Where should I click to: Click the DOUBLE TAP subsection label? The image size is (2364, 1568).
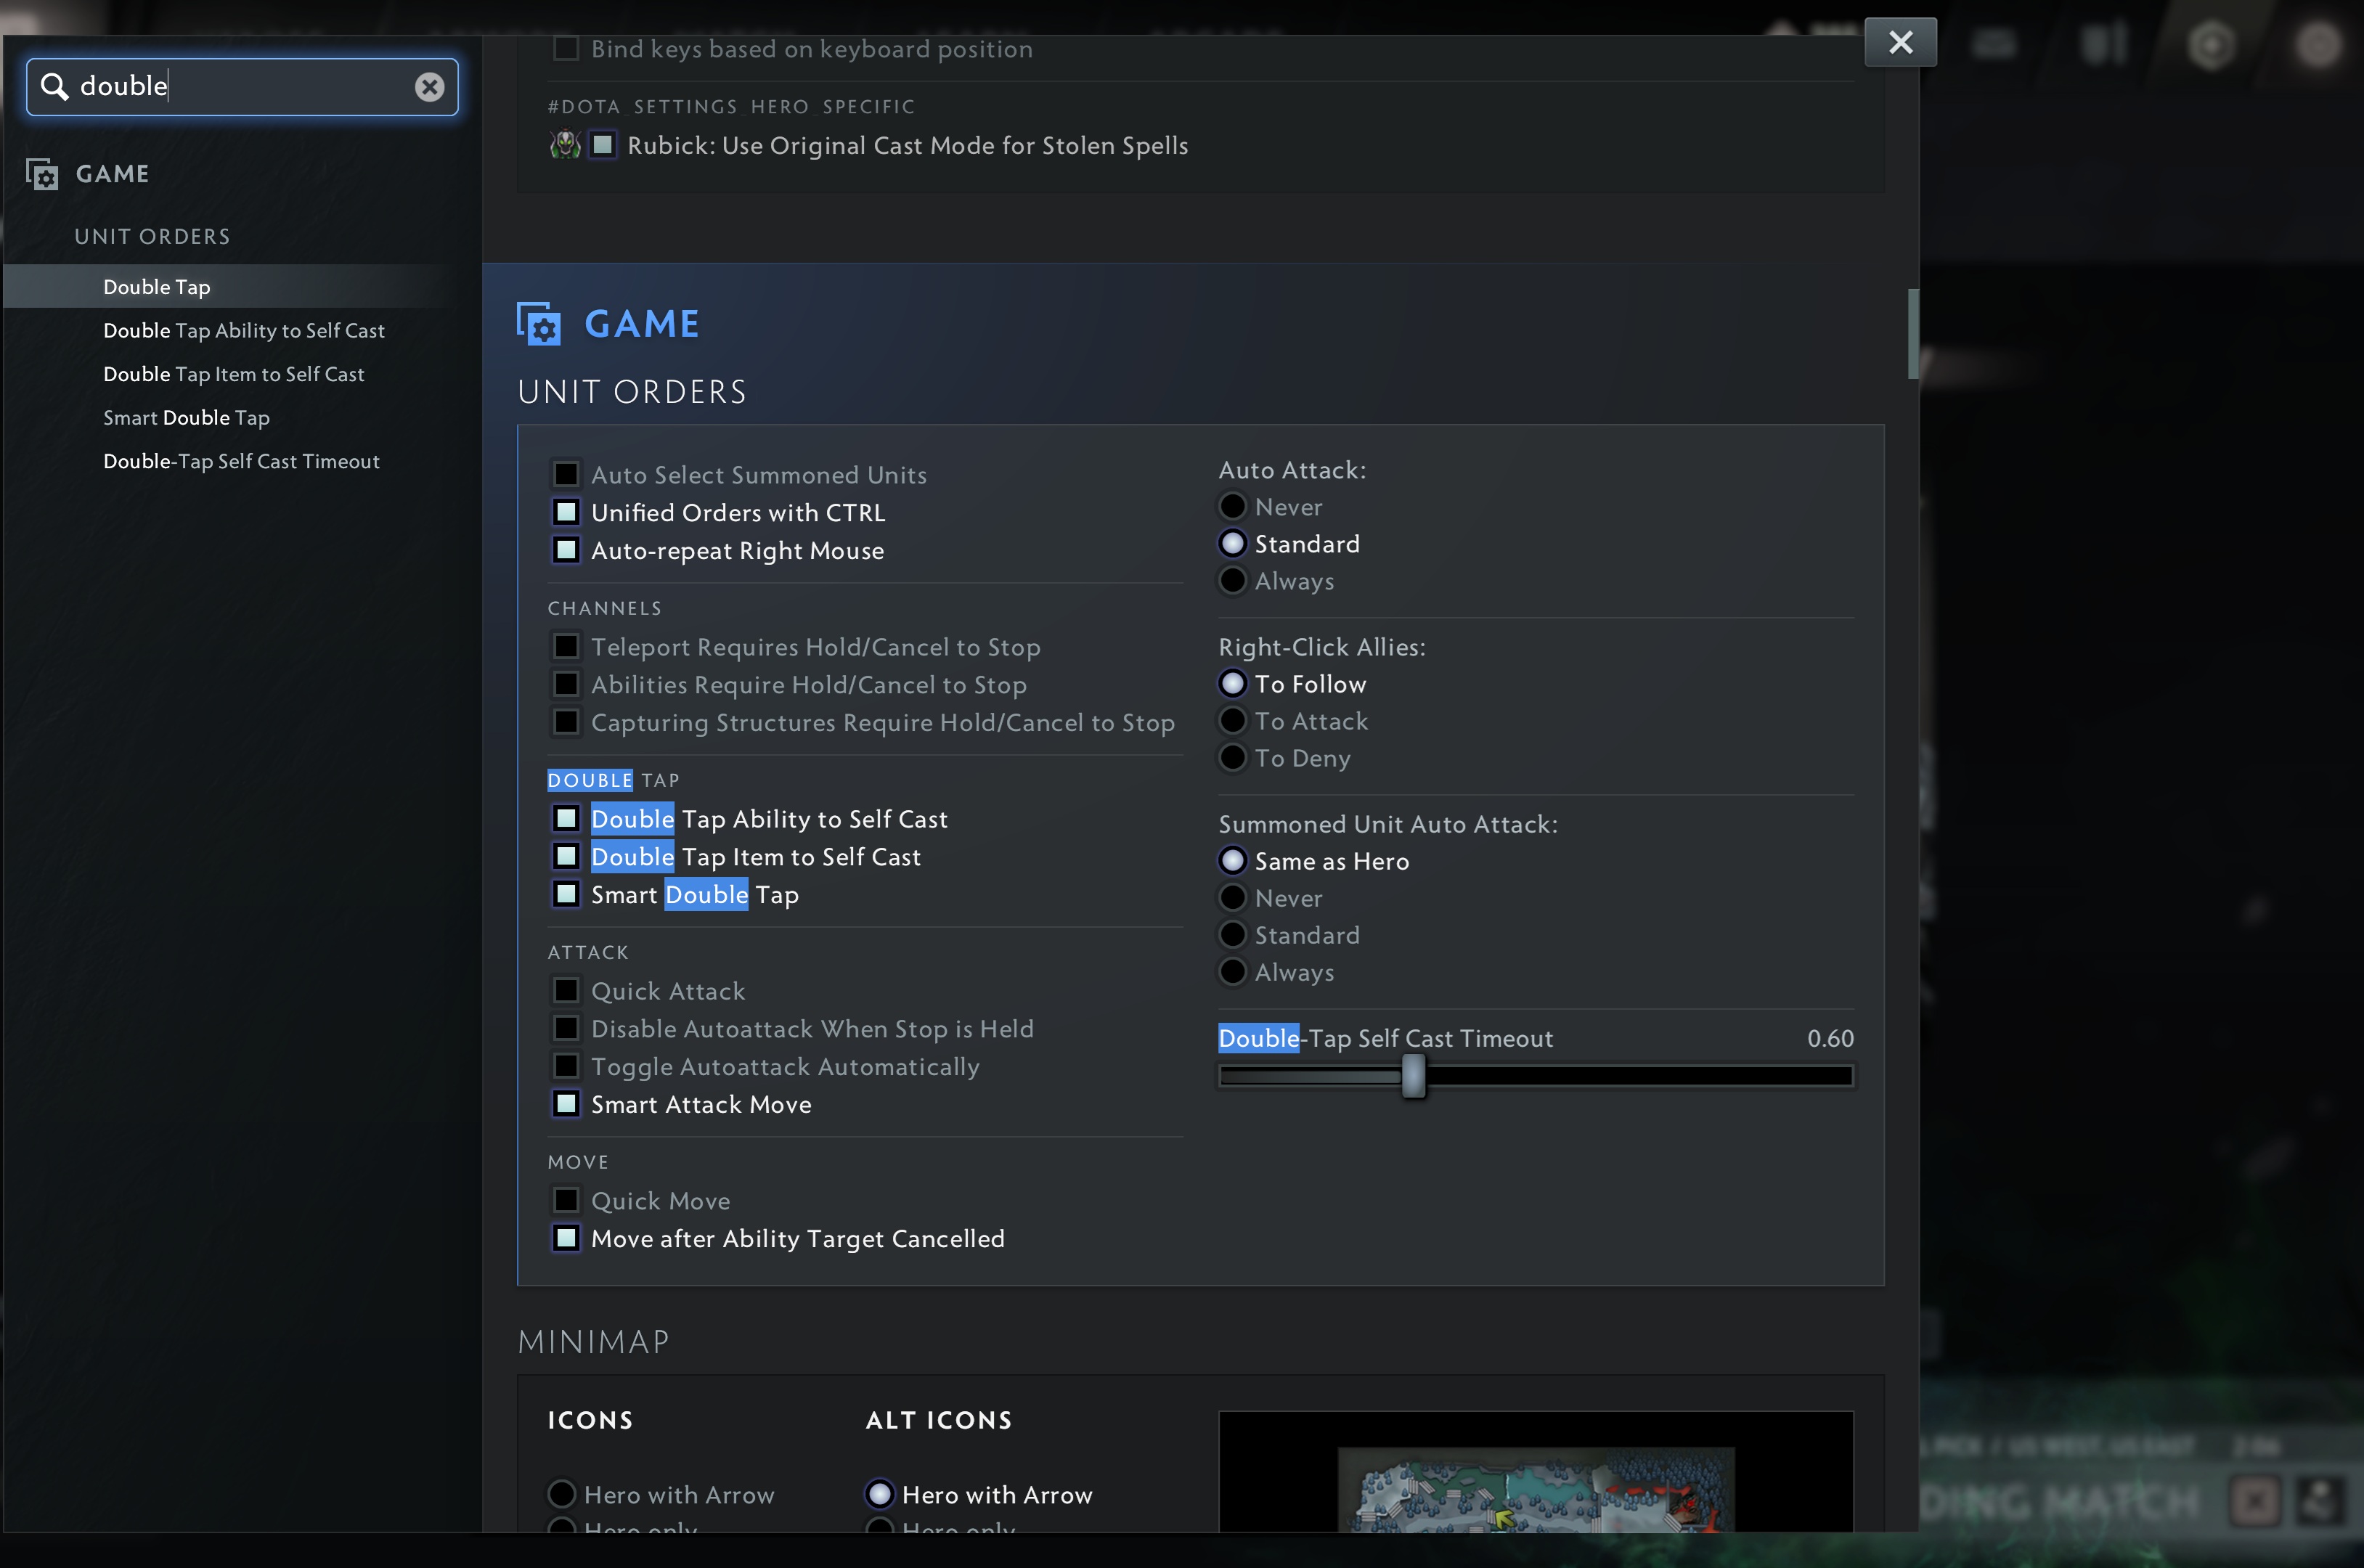613,780
